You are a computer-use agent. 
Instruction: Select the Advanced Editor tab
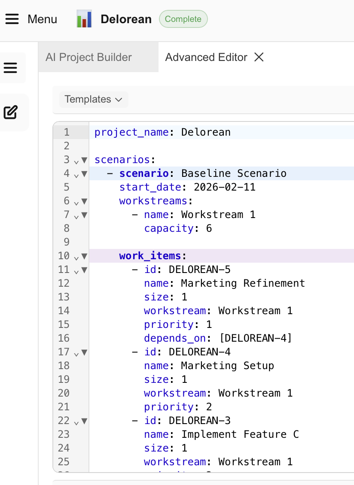(x=206, y=57)
